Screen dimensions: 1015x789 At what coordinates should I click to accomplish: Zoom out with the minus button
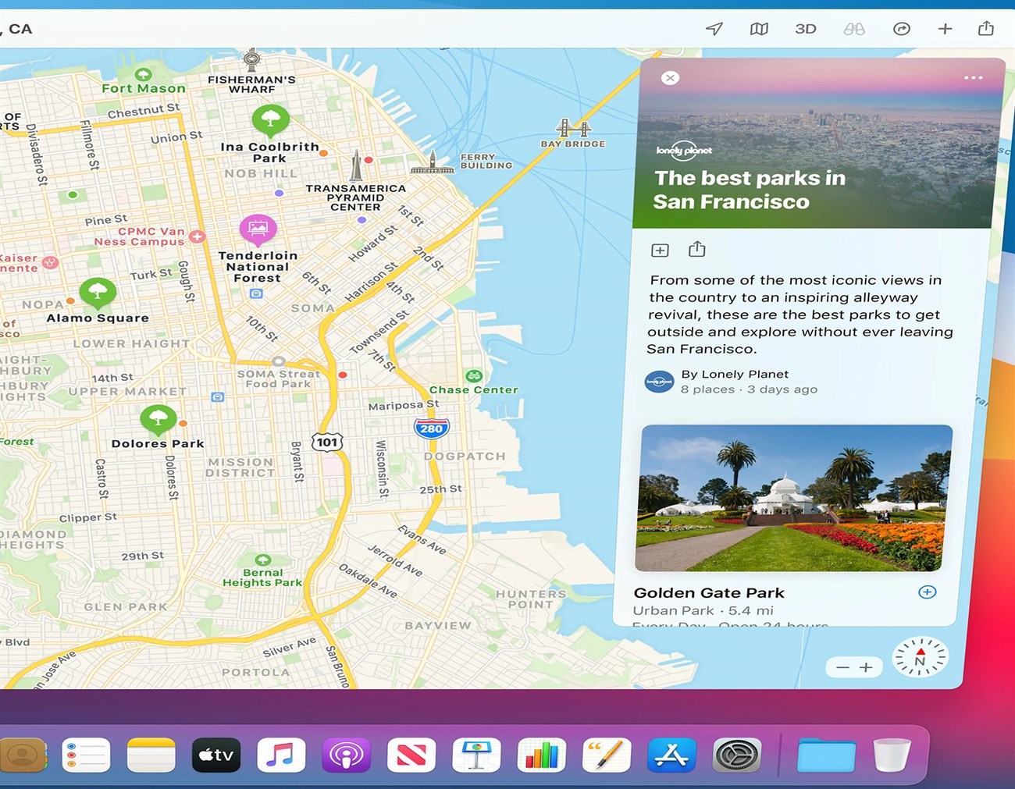pyautogui.click(x=842, y=667)
